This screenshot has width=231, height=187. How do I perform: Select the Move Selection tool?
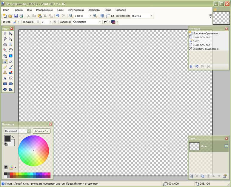(x=11, y=39)
